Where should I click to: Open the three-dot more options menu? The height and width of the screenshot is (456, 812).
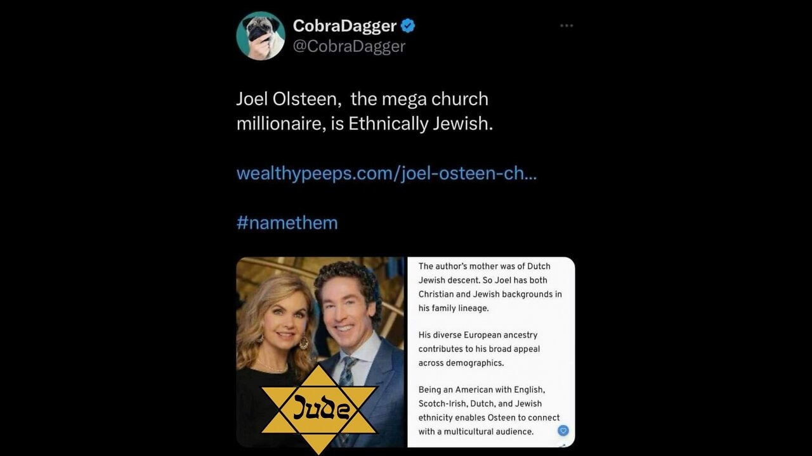[566, 25]
